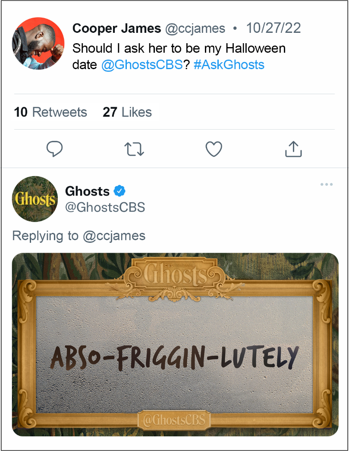The width and height of the screenshot is (349, 451).
Task: Open Cooper James's display name
Action: tap(117, 29)
